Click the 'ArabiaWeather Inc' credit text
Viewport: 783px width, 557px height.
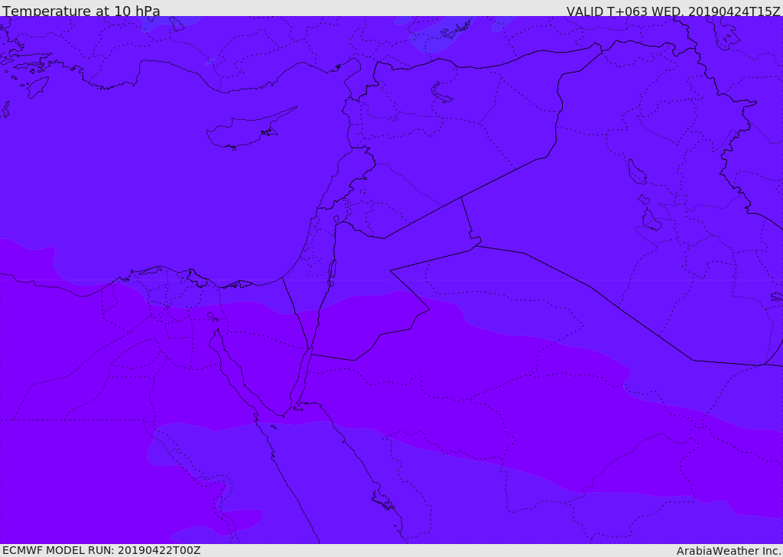click(x=728, y=551)
